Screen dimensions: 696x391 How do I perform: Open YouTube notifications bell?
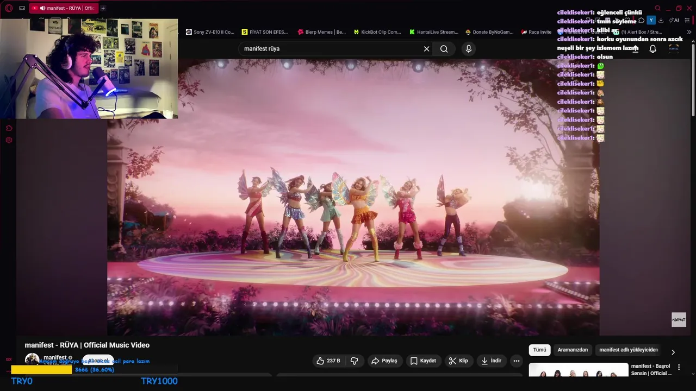[652, 49]
